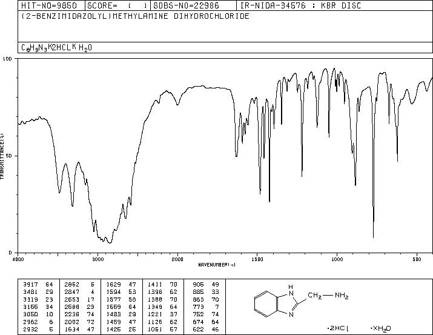Image resolution: width=433 pixels, height=335 pixels.
Task: Select peak table entry 3166
Action: (38, 307)
